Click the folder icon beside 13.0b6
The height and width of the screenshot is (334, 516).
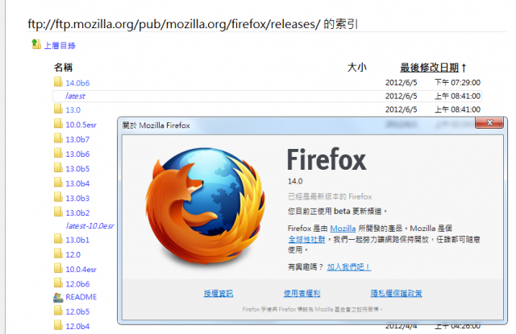[x=58, y=153]
